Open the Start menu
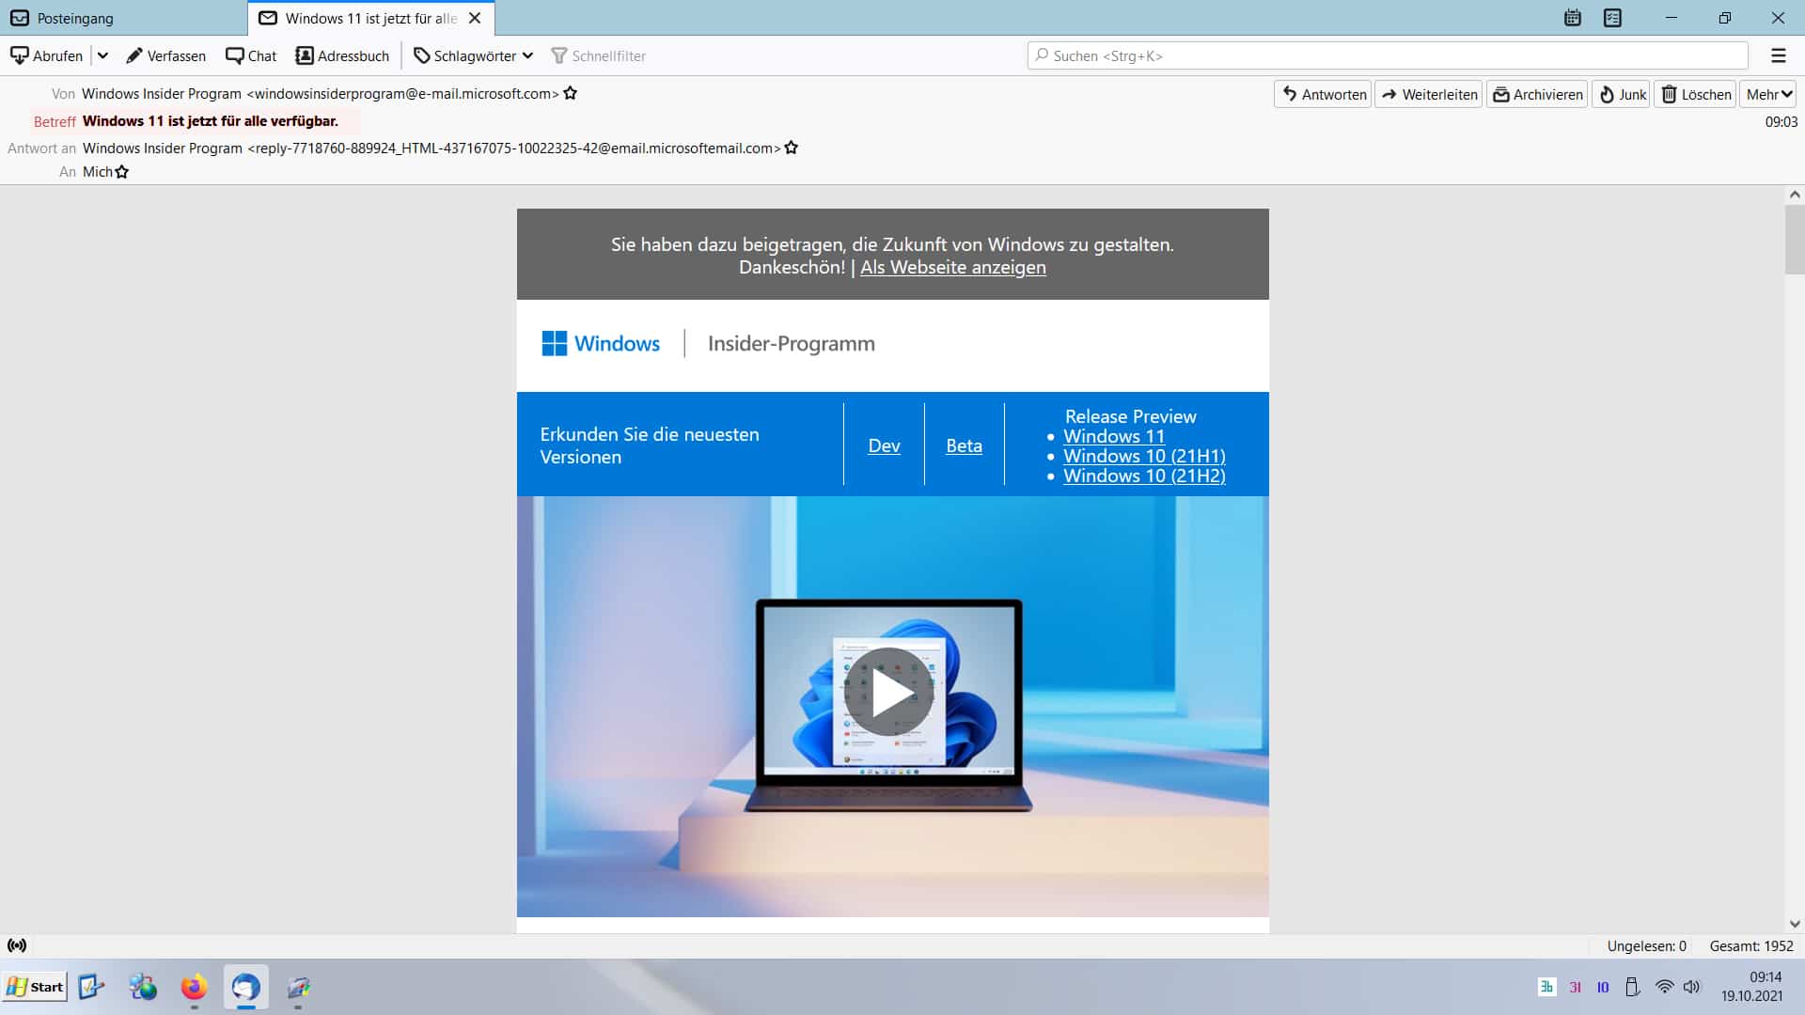Screen dimensions: 1805x1015 (35, 987)
